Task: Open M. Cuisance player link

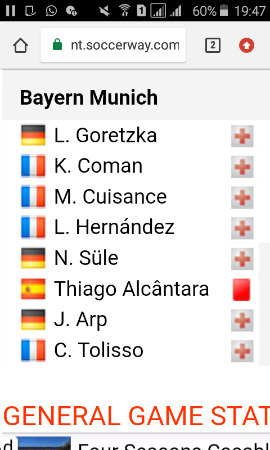Action: (x=110, y=197)
